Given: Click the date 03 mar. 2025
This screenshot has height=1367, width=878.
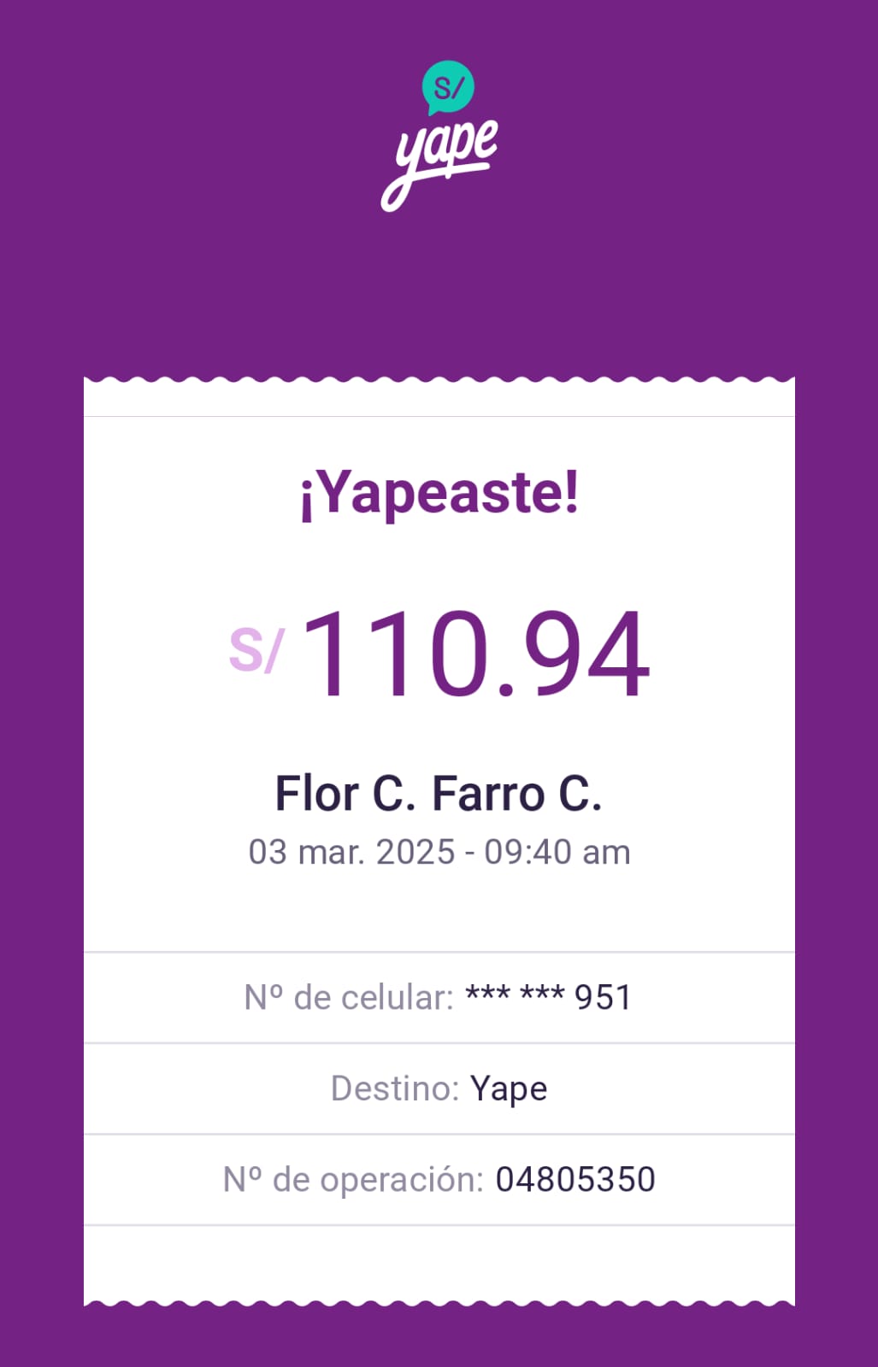Looking at the screenshot, I should click(x=351, y=853).
